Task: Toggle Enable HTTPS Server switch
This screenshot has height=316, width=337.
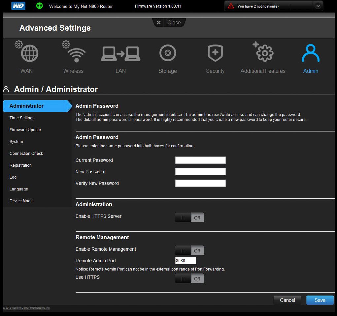Action: point(189,217)
